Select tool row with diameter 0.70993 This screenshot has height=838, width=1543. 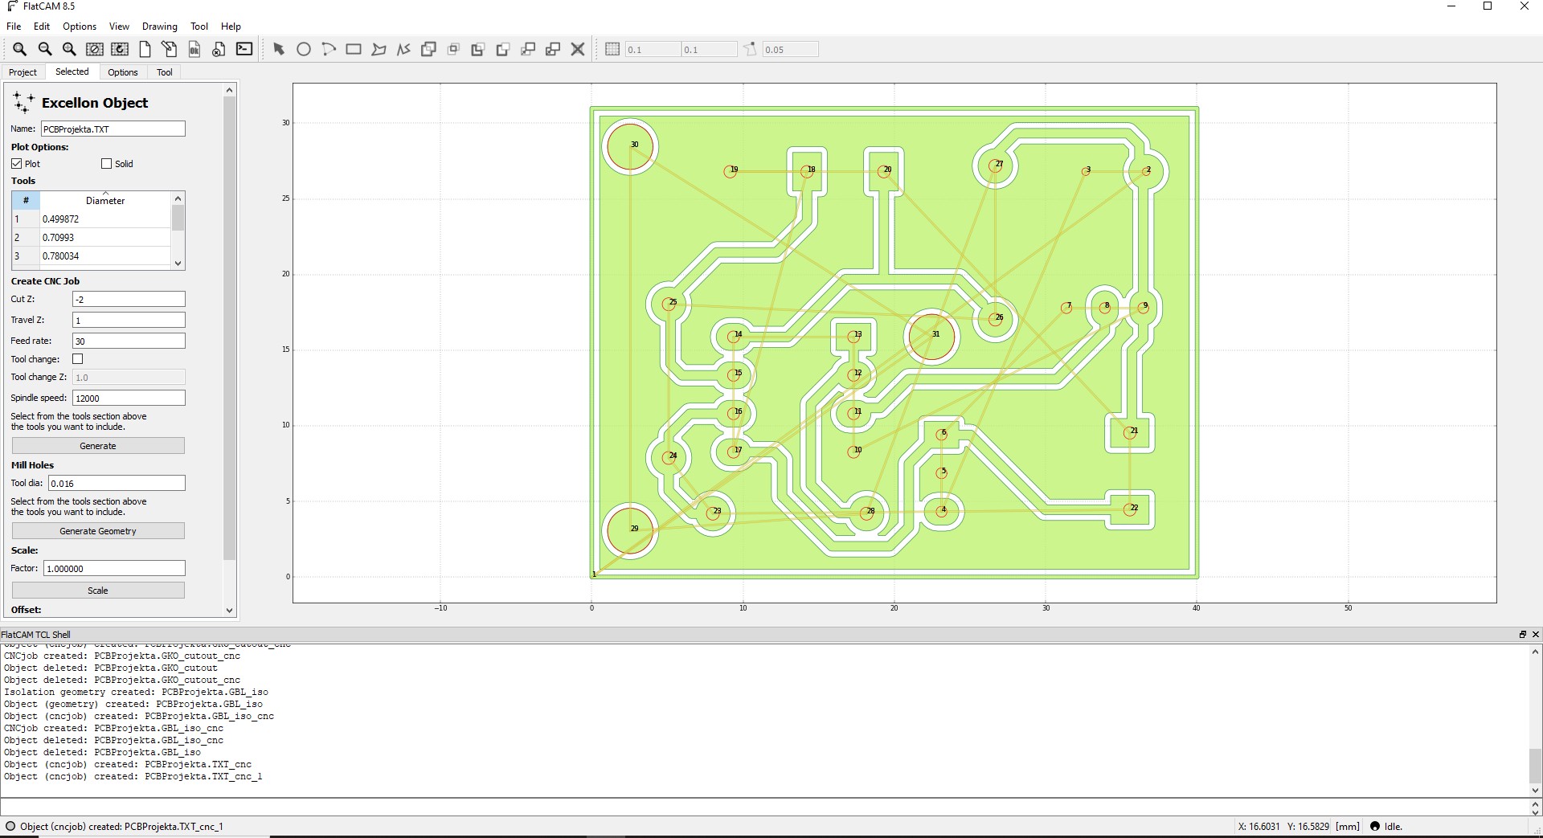[x=92, y=237]
